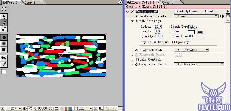Viewport: 231px width, 111px height.
Task: Click the Radius 20.0 value
Action: tap(158, 26)
